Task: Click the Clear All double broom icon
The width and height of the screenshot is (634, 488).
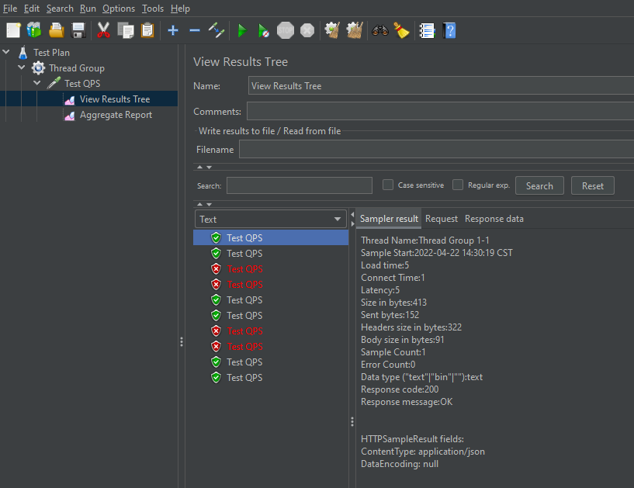Action: (355, 30)
